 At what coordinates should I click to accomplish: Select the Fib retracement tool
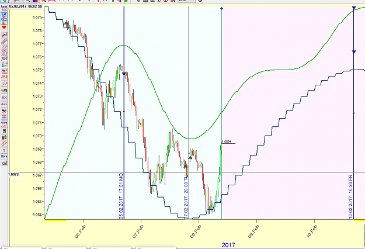coord(4,71)
